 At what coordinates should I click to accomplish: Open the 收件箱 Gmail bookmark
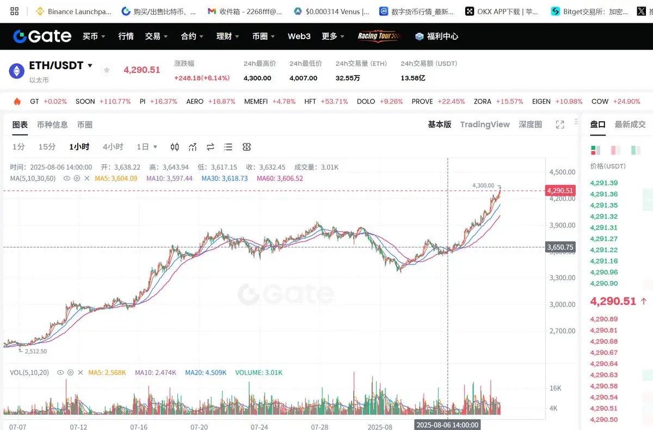(x=245, y=11)
